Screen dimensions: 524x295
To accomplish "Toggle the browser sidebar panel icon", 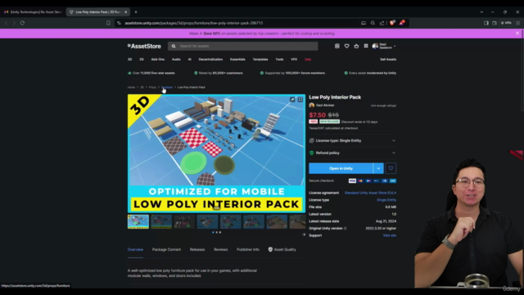I will 486,23.
